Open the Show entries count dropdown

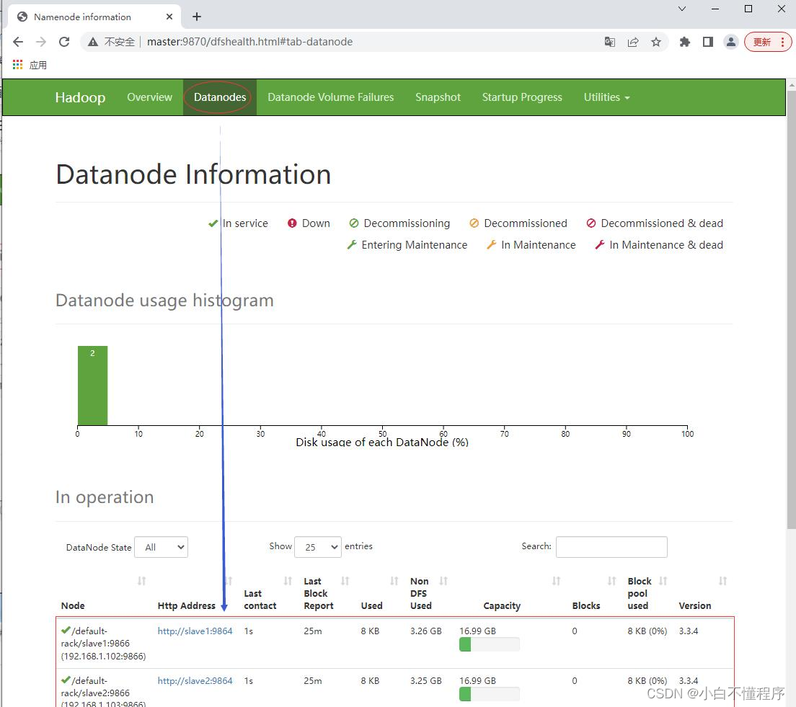click(318, 547)
